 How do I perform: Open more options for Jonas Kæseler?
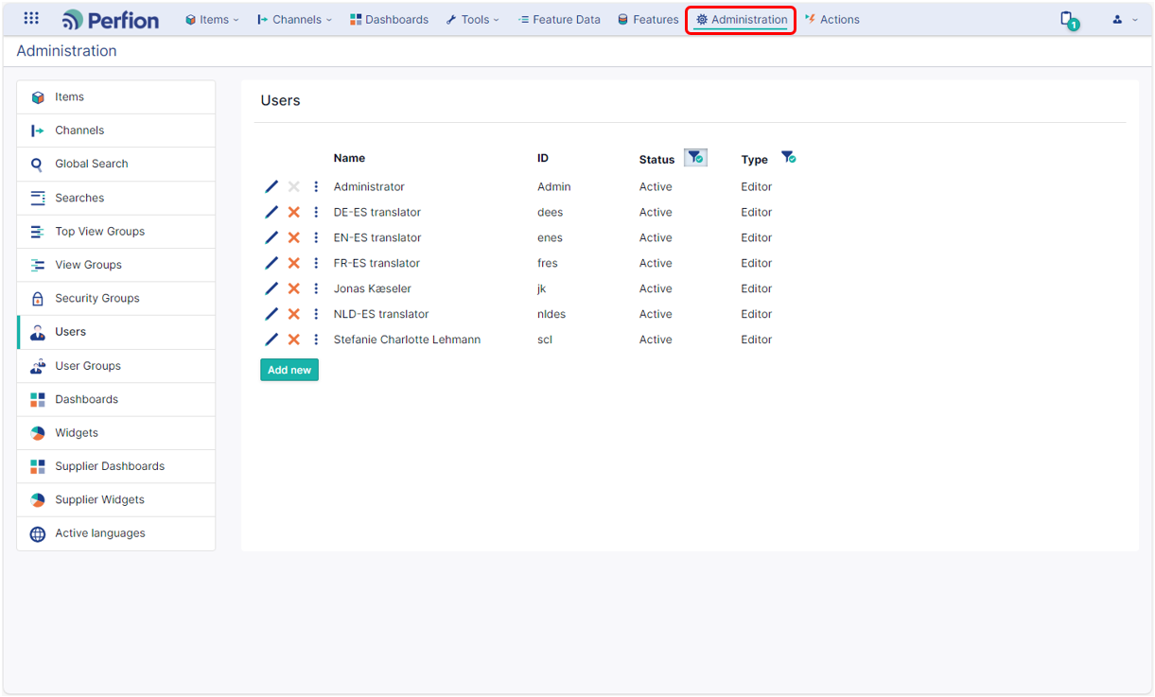316,289
